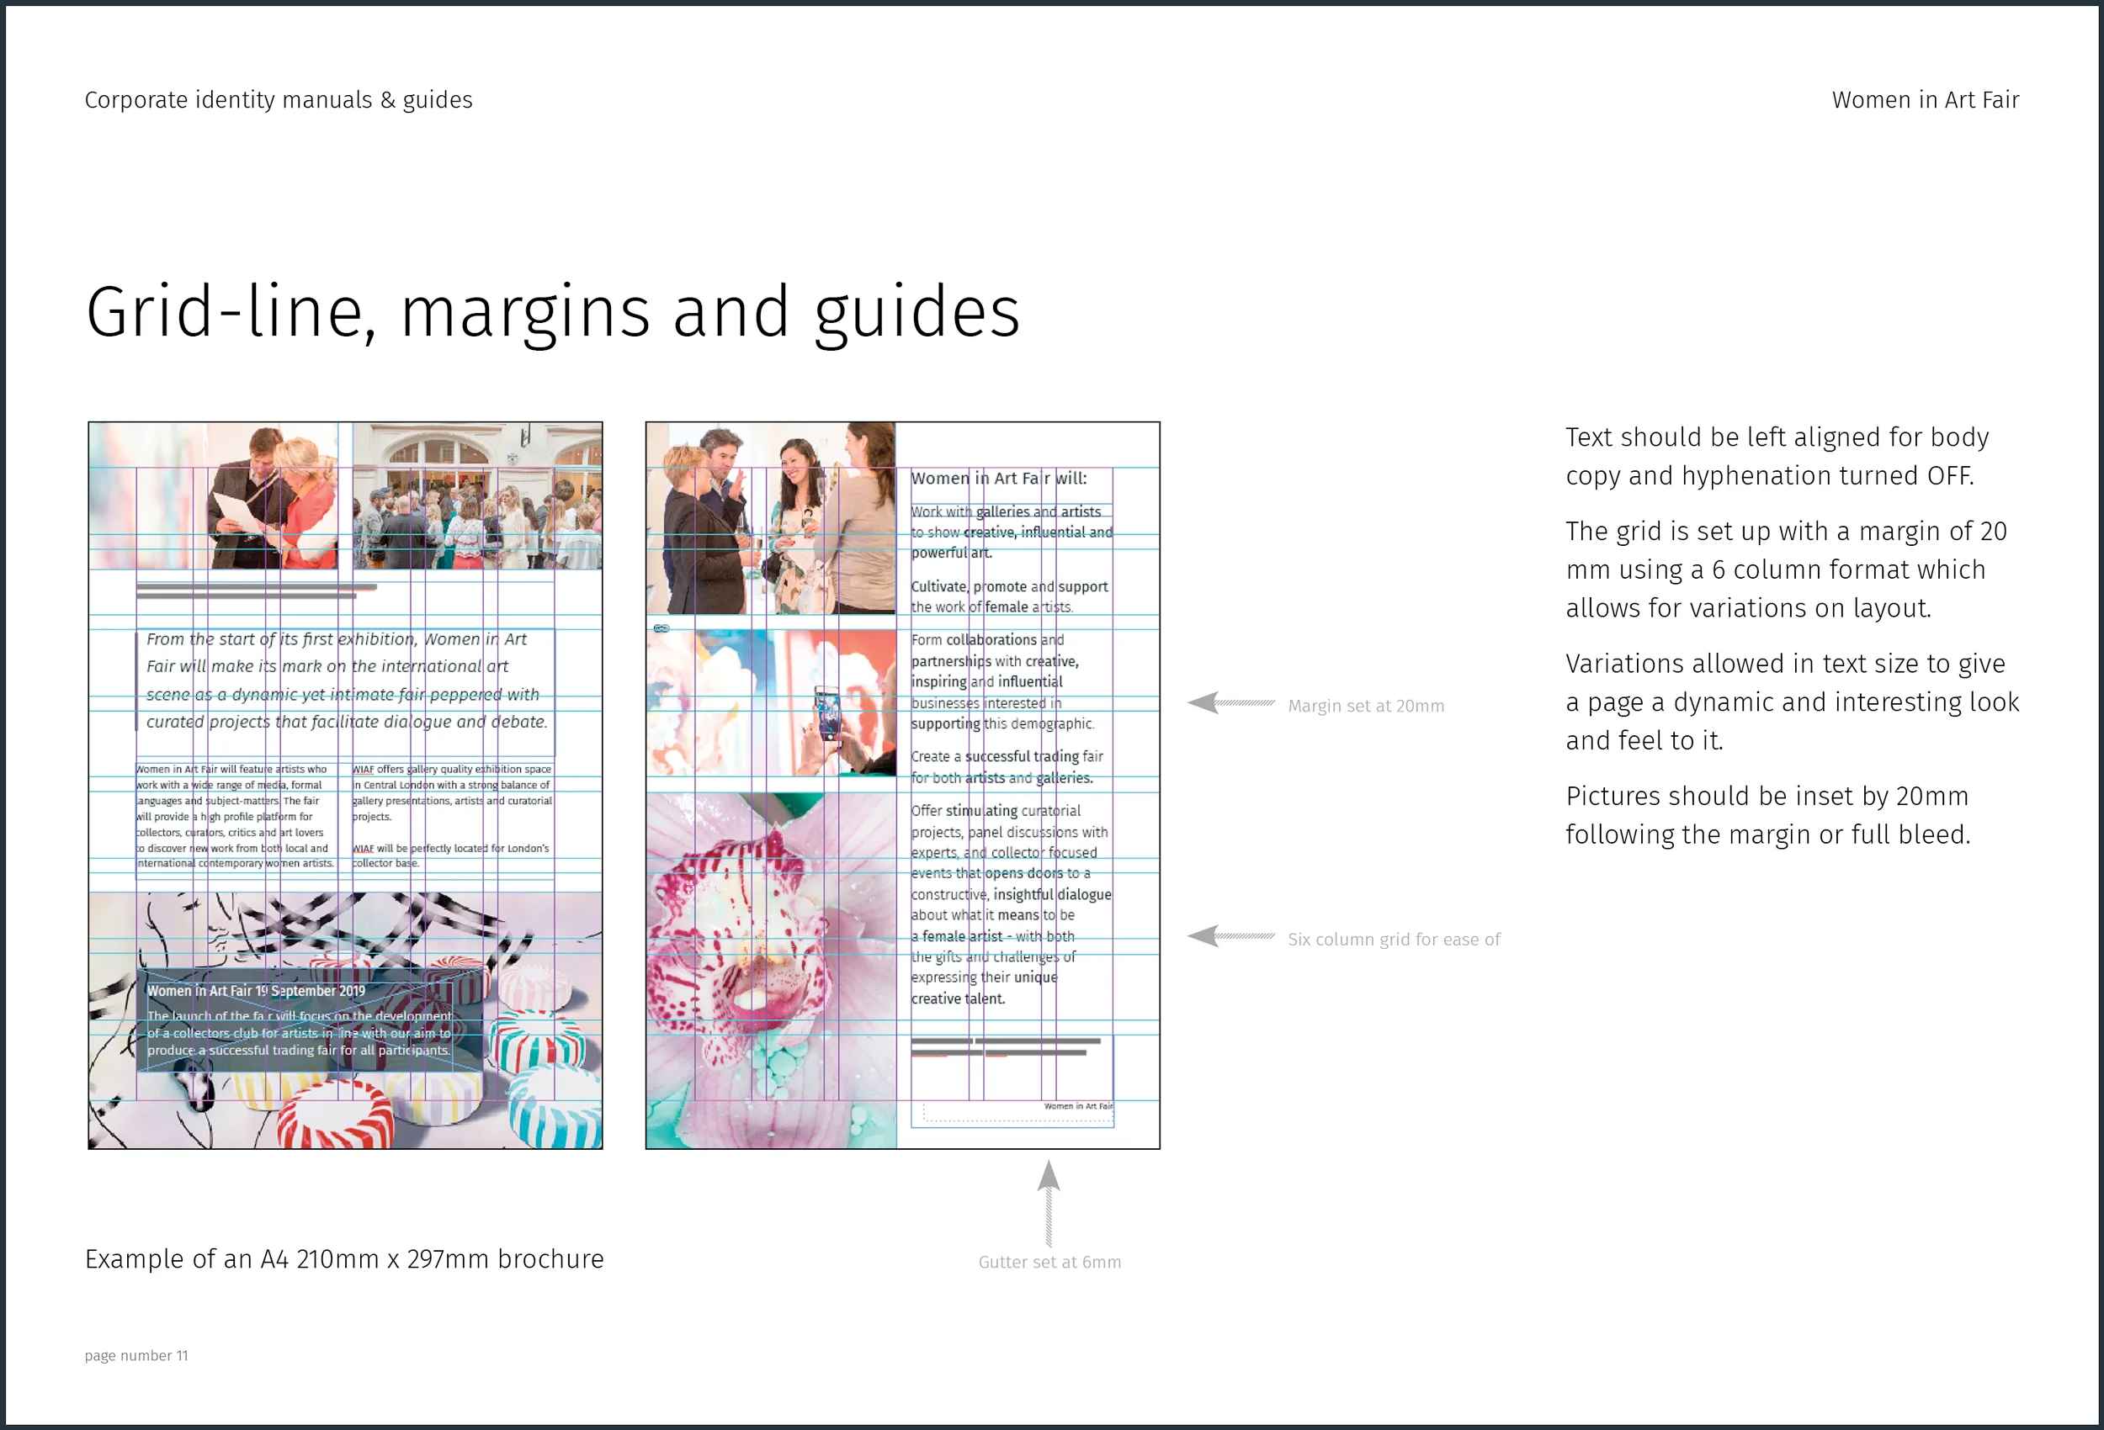The width and height of the screenshot is (2104, 1430).
Task: Expand the 'Margin set at 20mm' annotation
Action: [x=1366, y=705]
